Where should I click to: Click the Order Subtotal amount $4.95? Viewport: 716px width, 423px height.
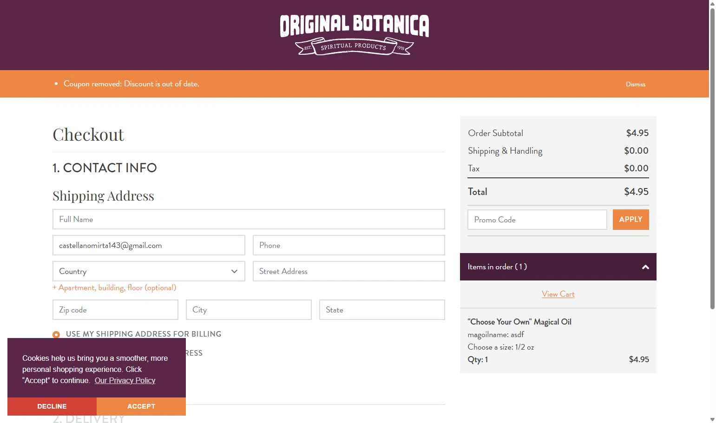click(x=637, y=133)
